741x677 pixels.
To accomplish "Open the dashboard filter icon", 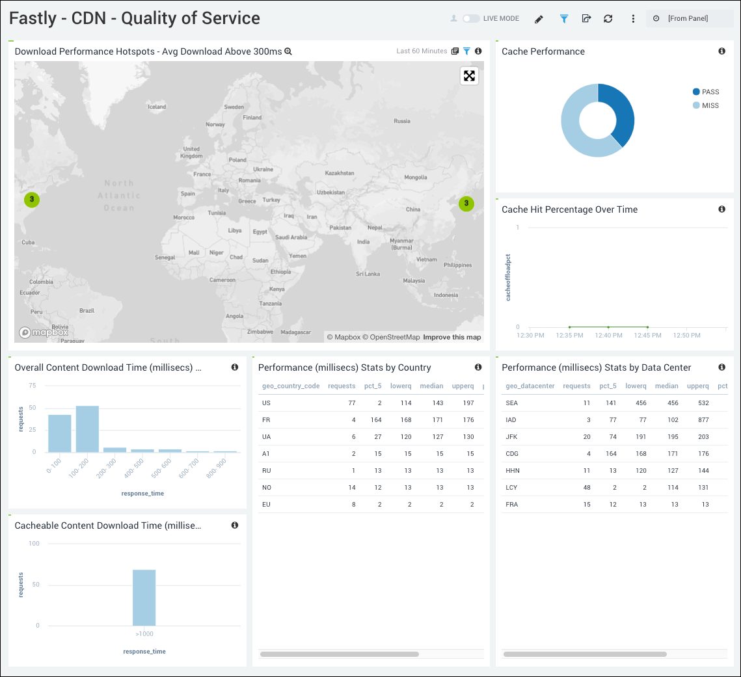I will coord(563,18).
